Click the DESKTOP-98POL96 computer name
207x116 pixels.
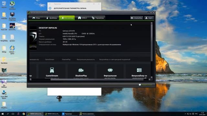[x=48, y=28]
